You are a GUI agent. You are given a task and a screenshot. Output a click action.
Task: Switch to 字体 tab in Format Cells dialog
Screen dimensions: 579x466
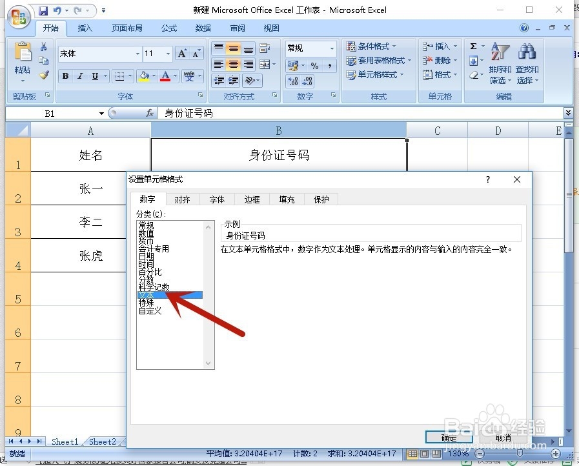point(217,199)
